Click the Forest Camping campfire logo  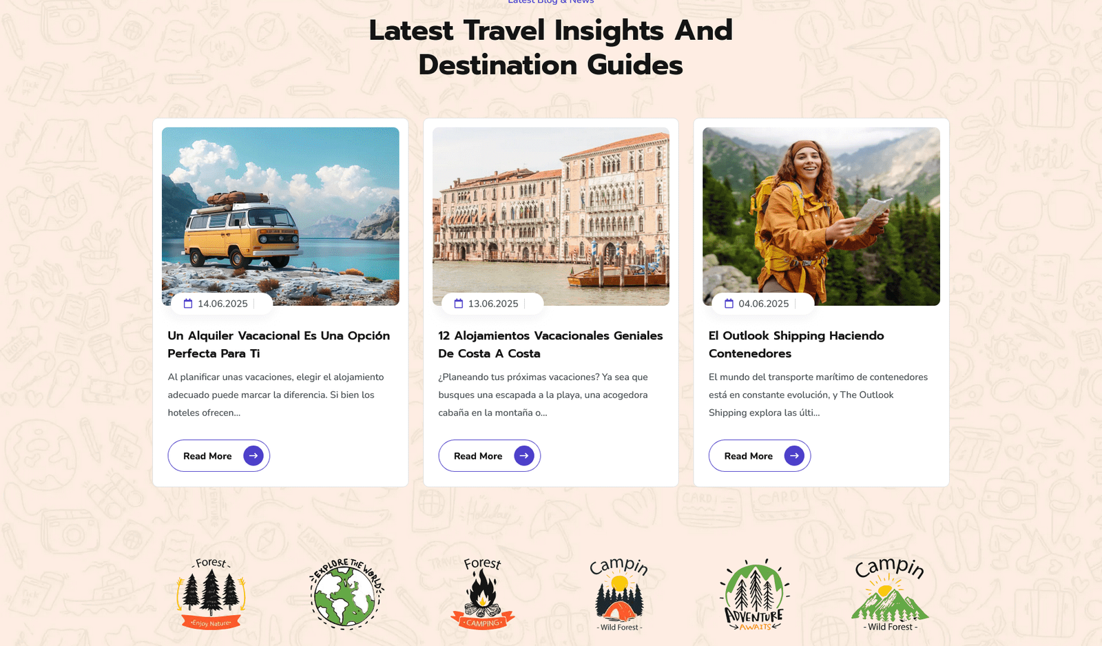[x=483, y=594]
